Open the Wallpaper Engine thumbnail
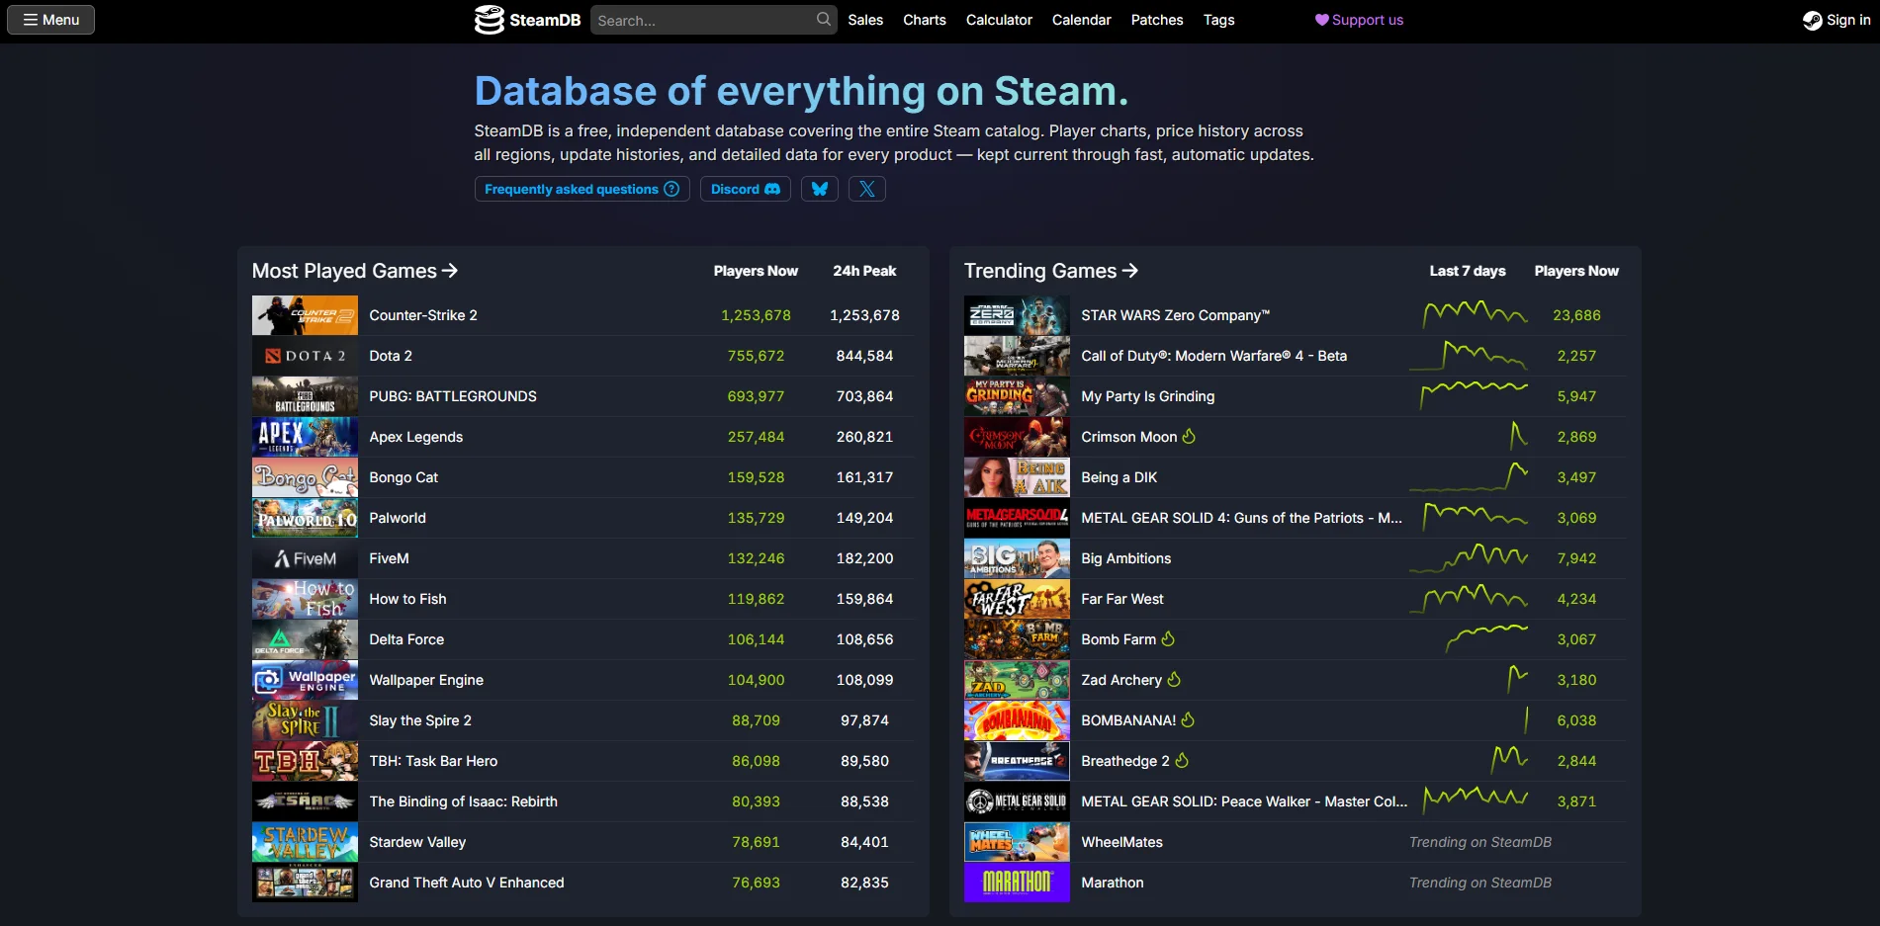Viewport: 1880px width, 926px height. pyautogui.click(x=305, y=680)
